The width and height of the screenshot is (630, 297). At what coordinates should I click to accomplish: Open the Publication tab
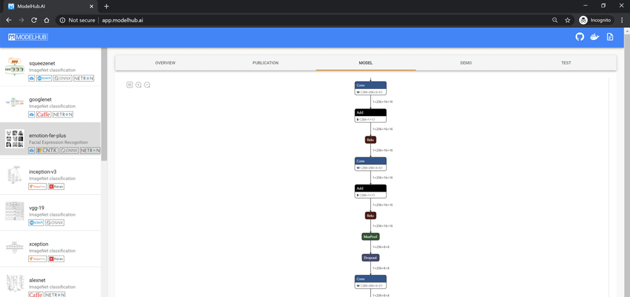[265, 63]
